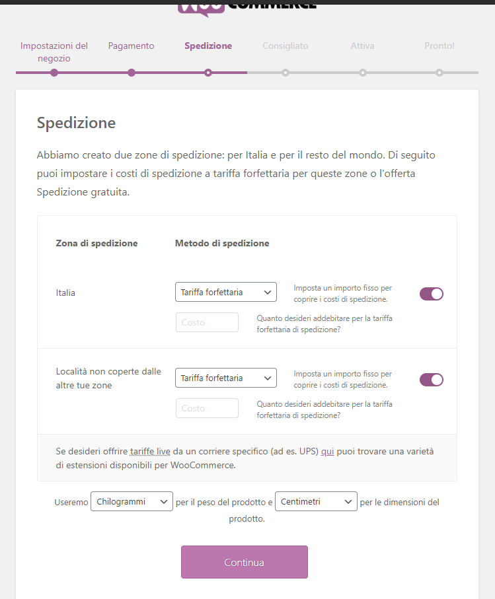Click the Costo field for Italia
This screenshot has width=495, height=599.
207,322
